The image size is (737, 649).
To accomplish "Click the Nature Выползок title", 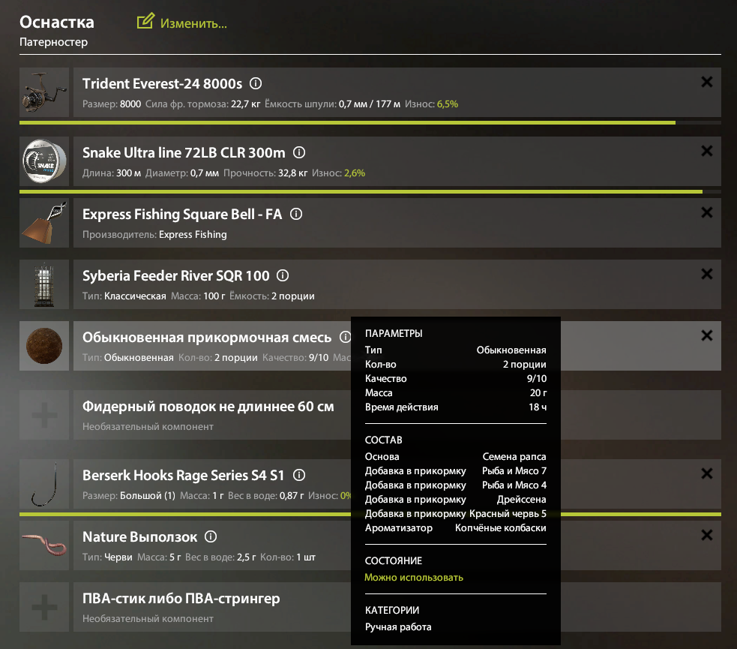I will [140, 537].
